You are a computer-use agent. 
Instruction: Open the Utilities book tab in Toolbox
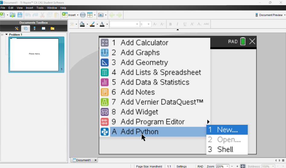tap(43, 28)
